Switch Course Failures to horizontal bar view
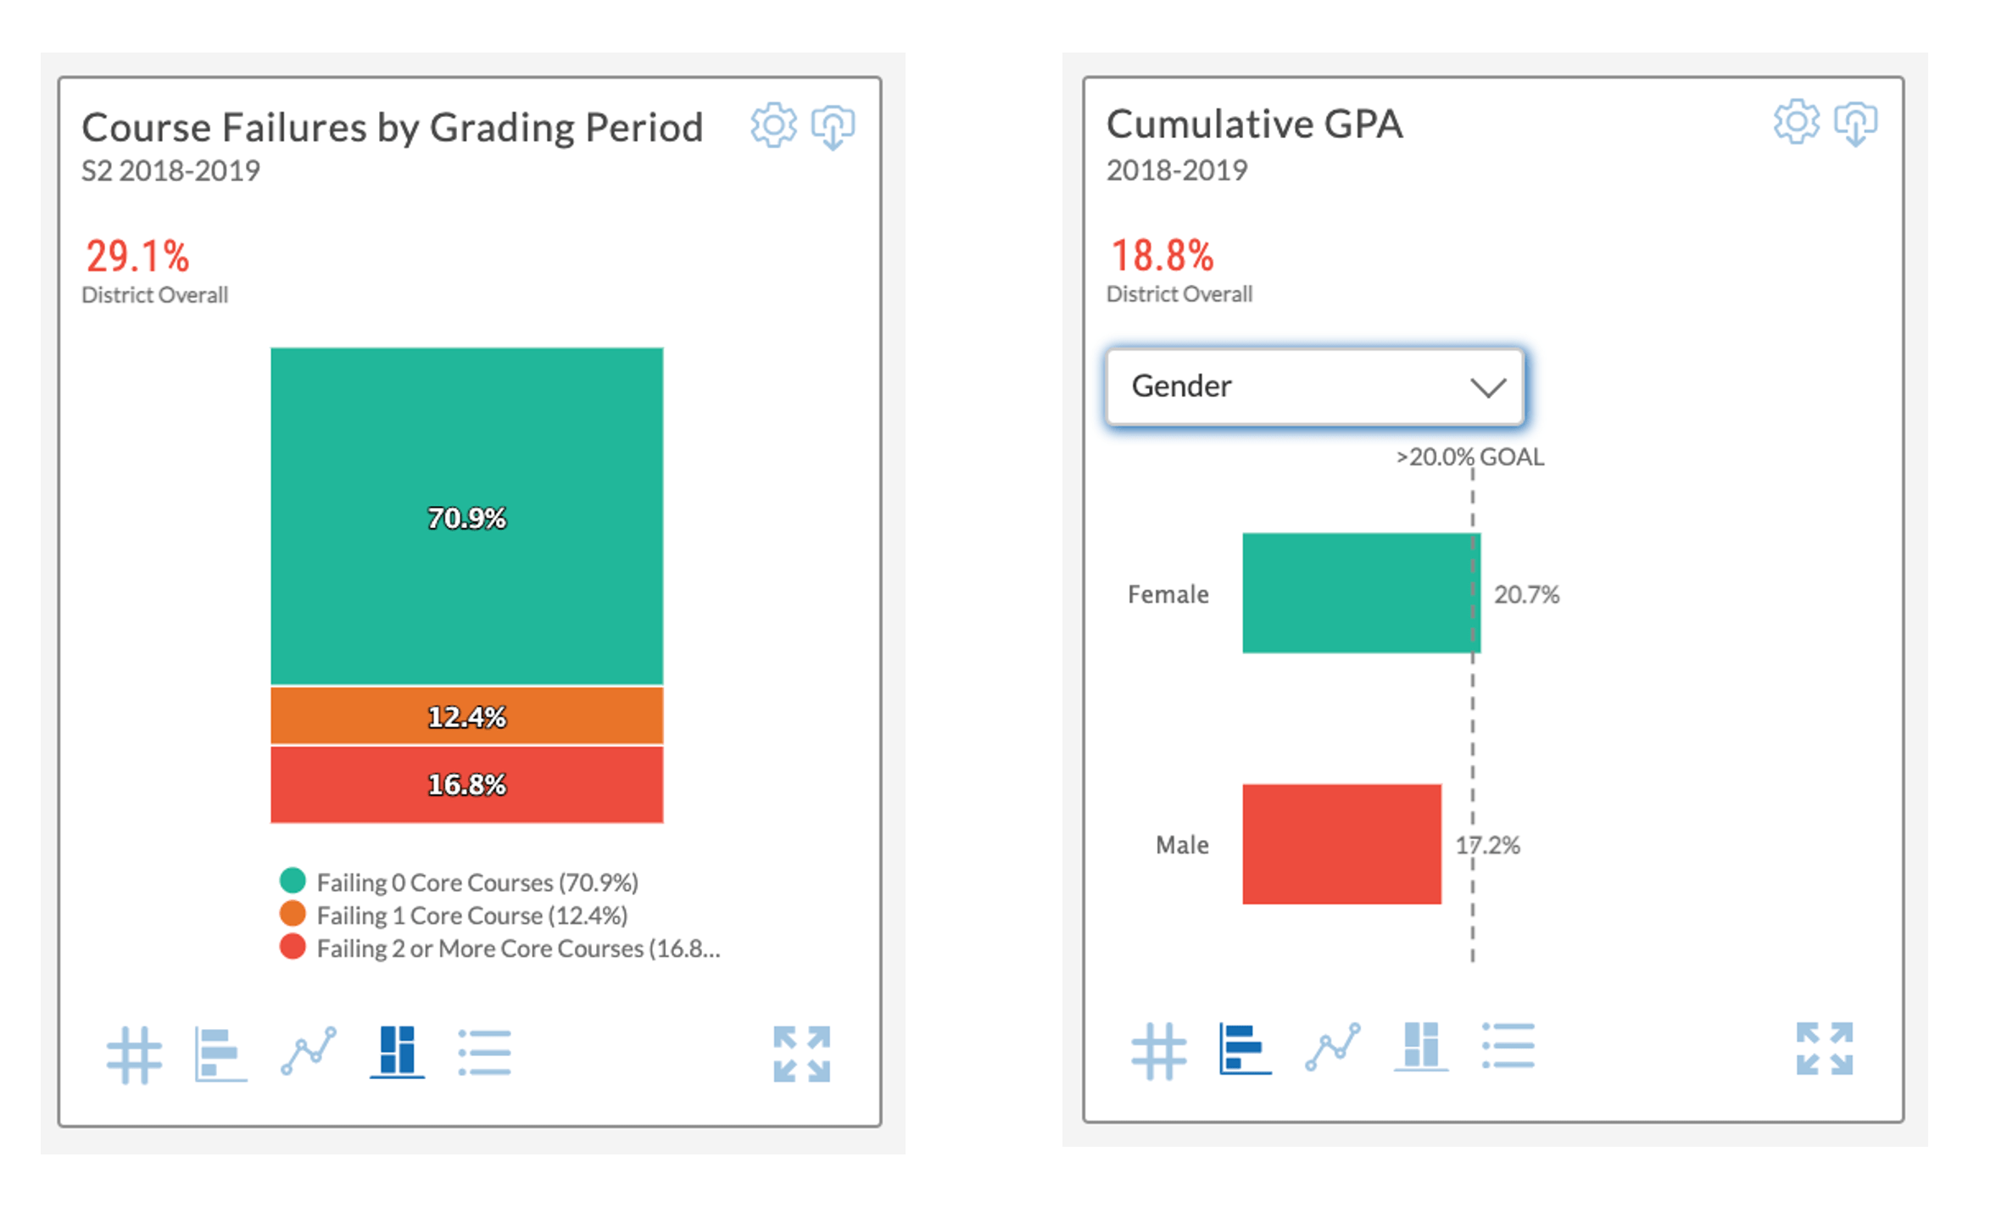The image size is (1996, 1207). click(220, 1054)
